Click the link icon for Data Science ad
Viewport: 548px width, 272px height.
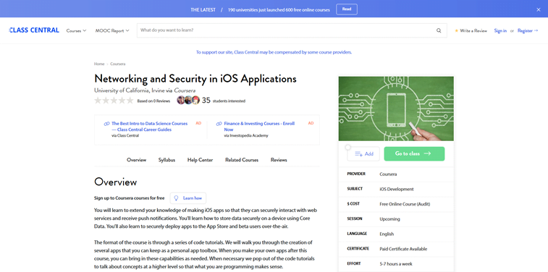(107, 124)
